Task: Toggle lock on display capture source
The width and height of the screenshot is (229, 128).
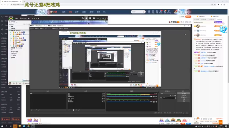Action: click(104, 102)
